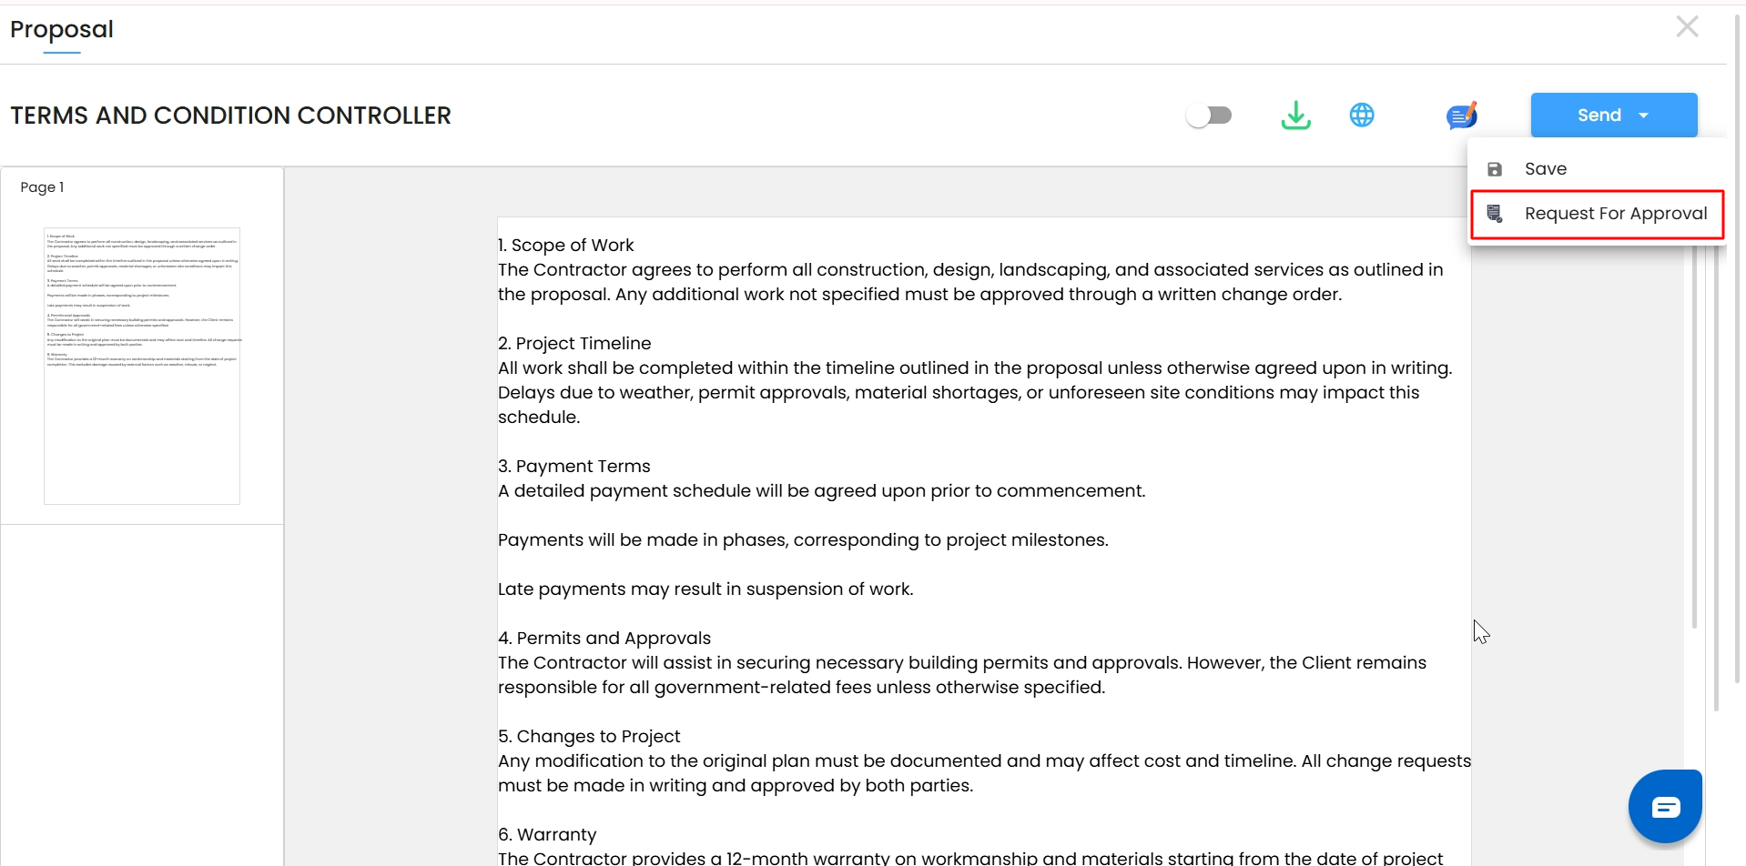Click the rightmost page scrollbar
Image resolution: width=1746 pixels, height=866 pixels.
1737,364
